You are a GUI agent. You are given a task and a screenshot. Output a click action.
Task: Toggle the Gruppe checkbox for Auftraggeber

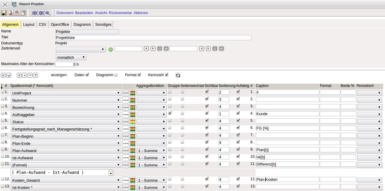coord(170,113)
